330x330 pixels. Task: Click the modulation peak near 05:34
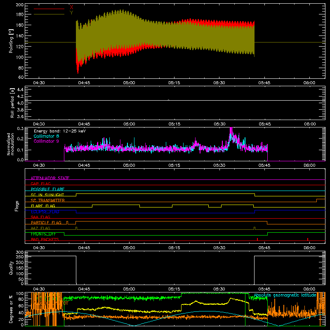click(x=231, y=130)
